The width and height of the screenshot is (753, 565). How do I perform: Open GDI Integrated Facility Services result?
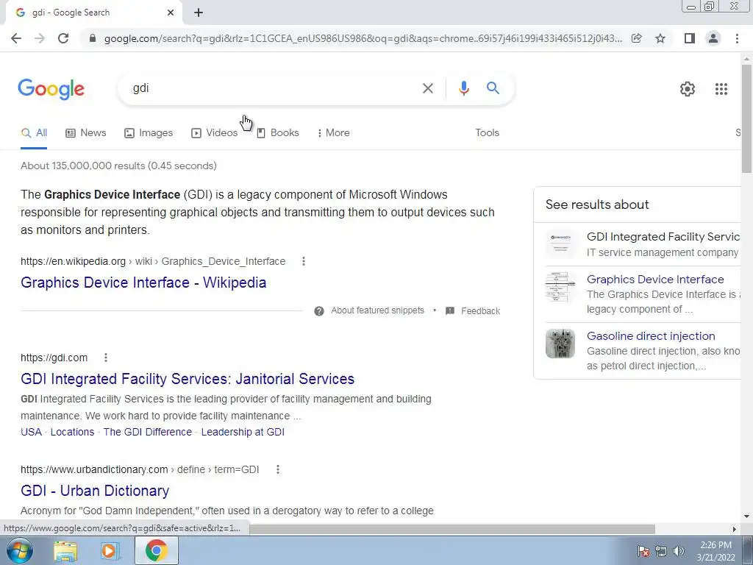click(x=188, y=379)
